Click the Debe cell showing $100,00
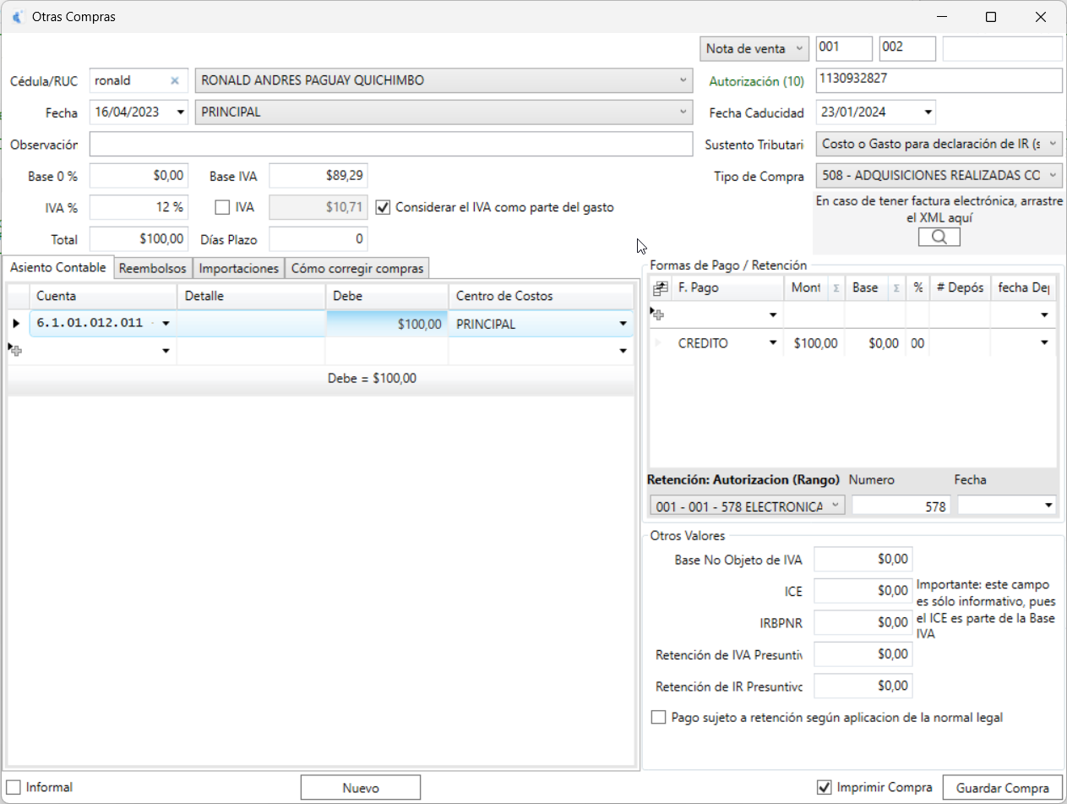This screenshot has width=1067, height=804. click(387, 324)
